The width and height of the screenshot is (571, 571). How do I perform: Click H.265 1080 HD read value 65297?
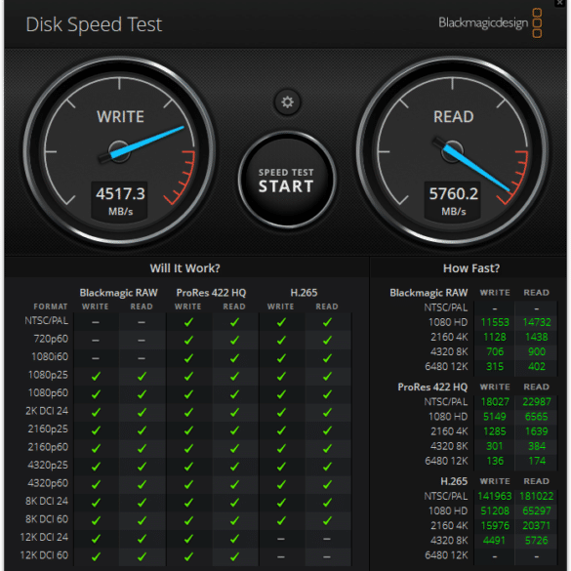pos(537,510)
